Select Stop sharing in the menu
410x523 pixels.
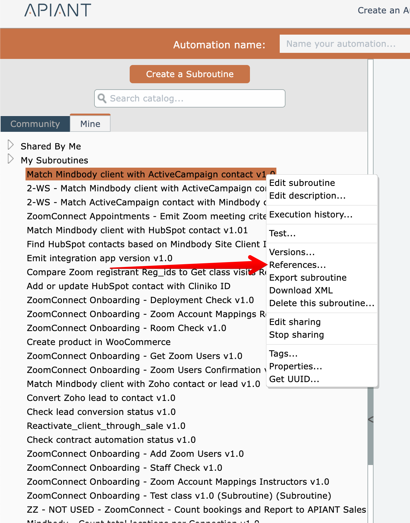tap(296, 335)
